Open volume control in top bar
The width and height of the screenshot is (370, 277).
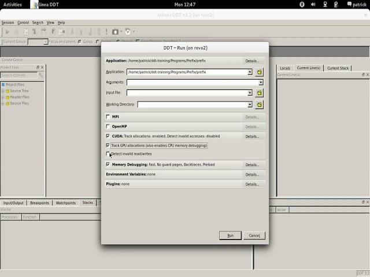click(313, 5)
